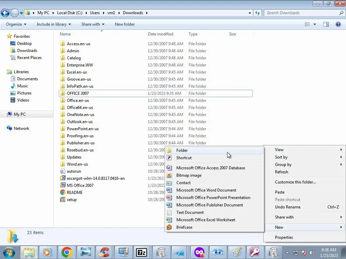Create a new Microsoft Office Excel Worksheet

coord(214,220)
